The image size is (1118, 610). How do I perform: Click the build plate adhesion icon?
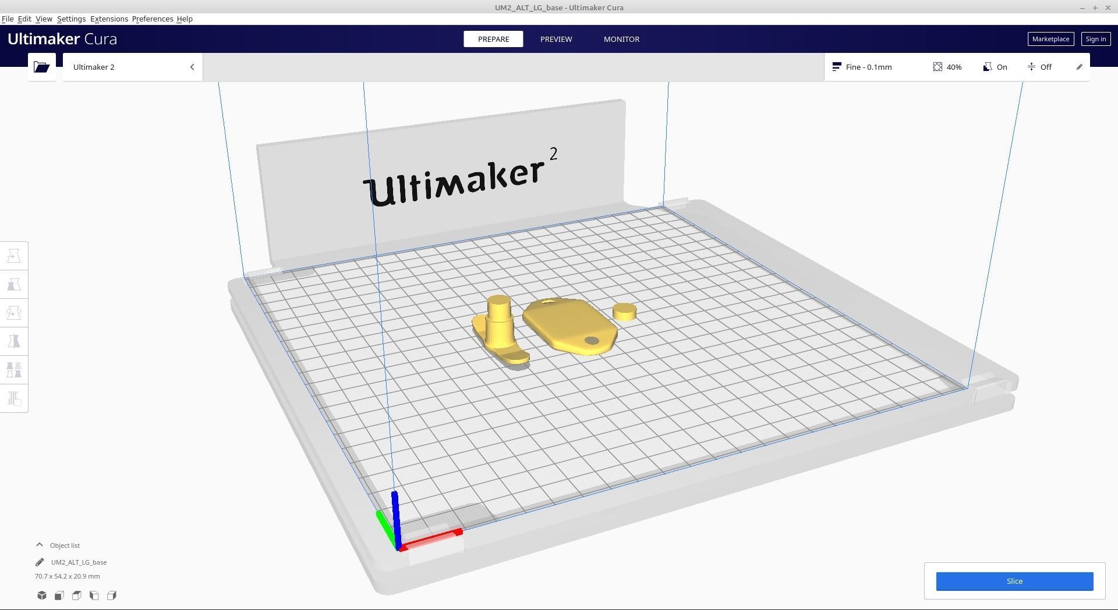(x=1031, y=67)
